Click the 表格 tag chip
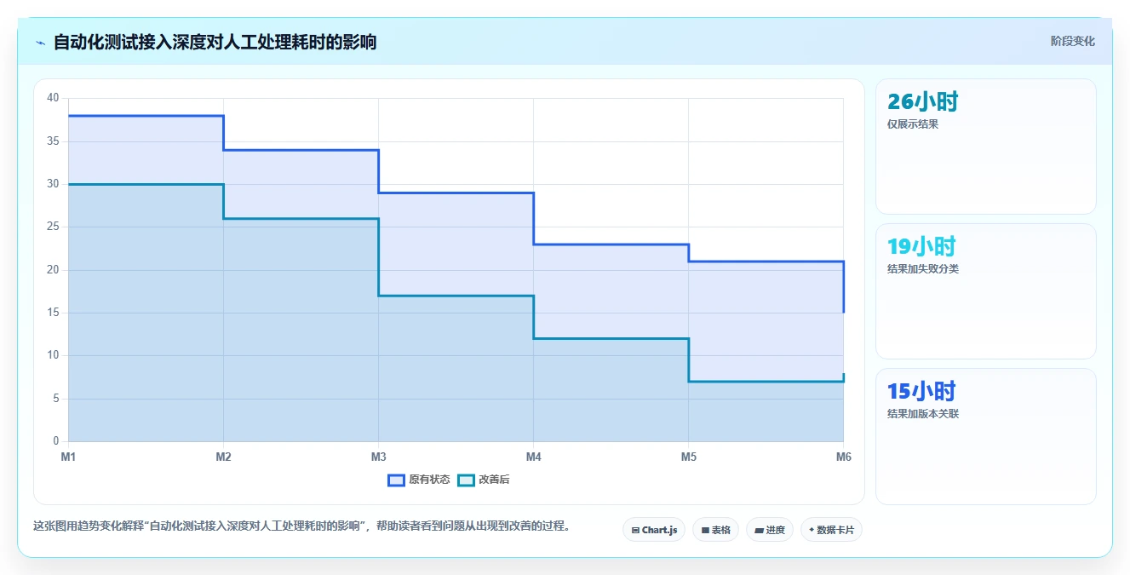The height and width of the screenshot is (575, 1130). 715,530
